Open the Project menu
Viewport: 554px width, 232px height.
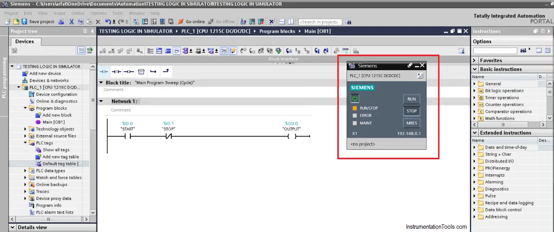pyautogui.click(x=11, y=13)
